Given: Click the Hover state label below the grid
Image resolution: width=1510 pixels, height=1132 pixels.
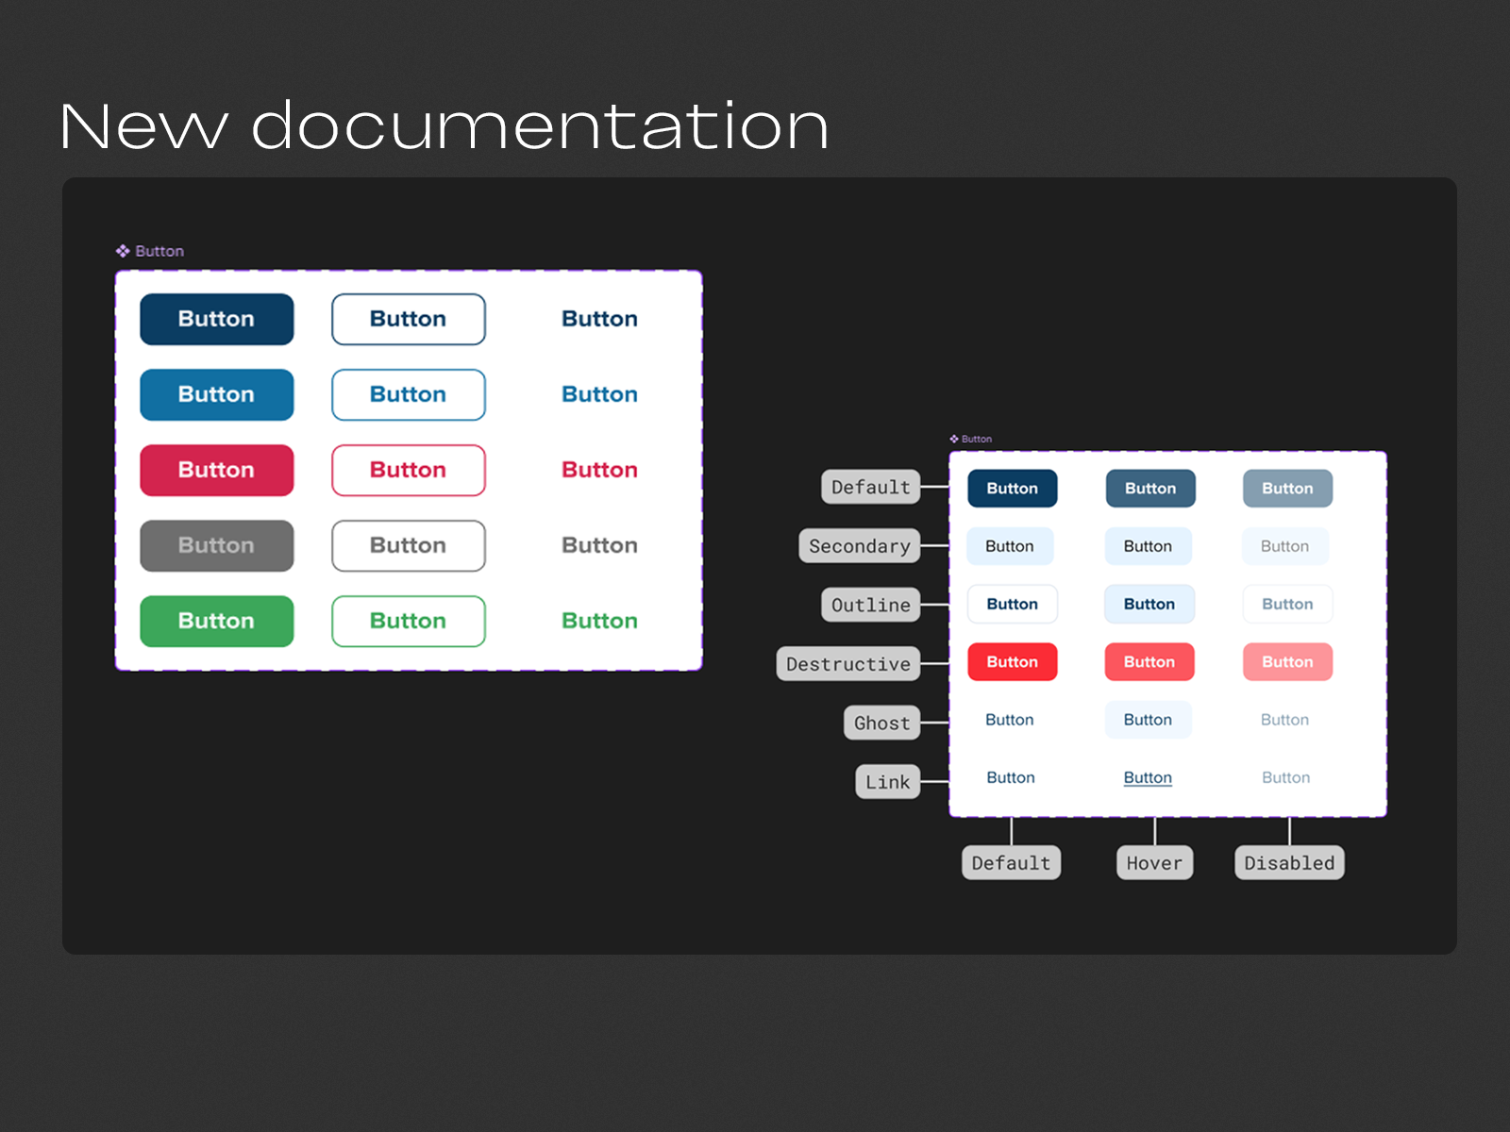Looking at the screenshot, I should 1153,861.
